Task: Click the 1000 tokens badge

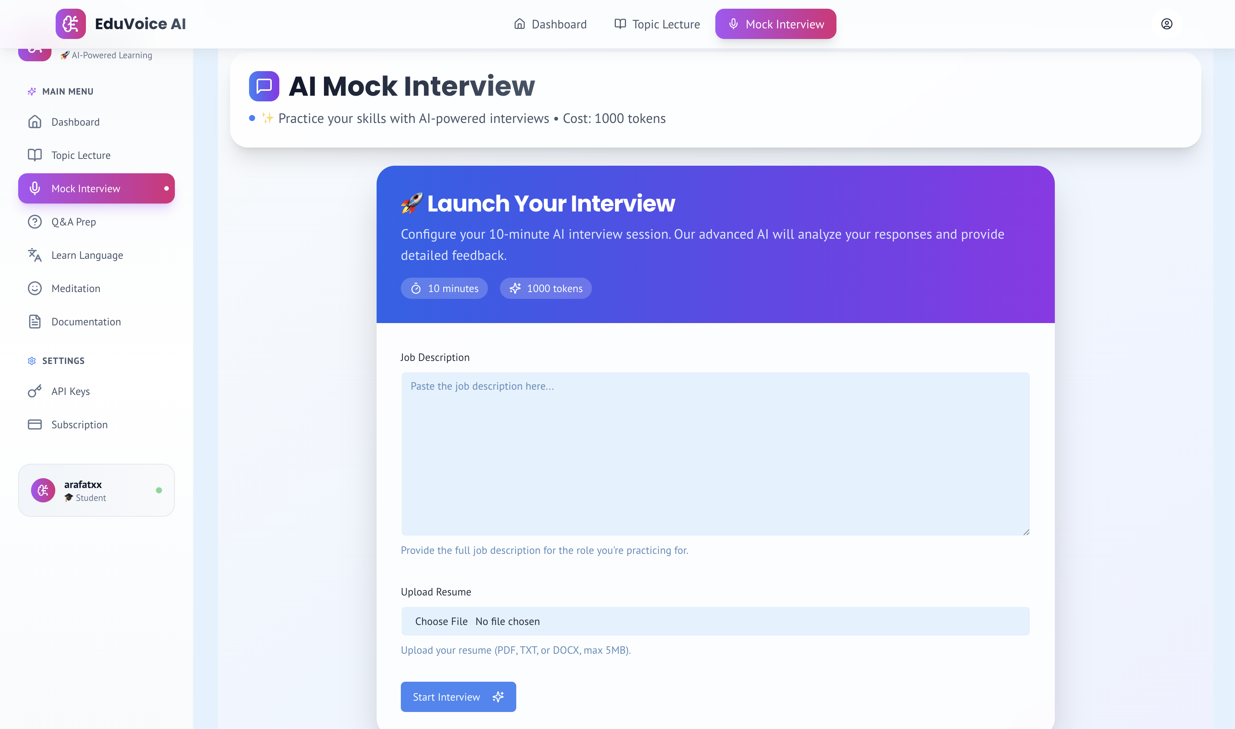Action: pos(545,288)
